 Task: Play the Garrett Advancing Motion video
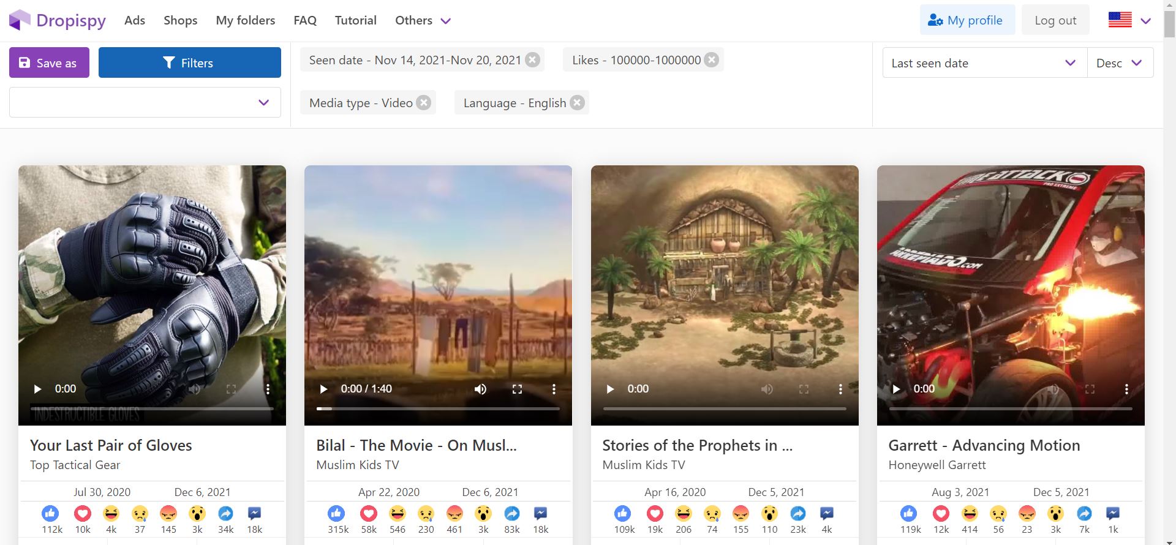pyautogui.click(x=896, y=389)
